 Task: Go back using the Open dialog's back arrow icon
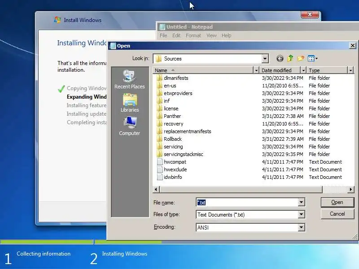(x=280, y=59)
